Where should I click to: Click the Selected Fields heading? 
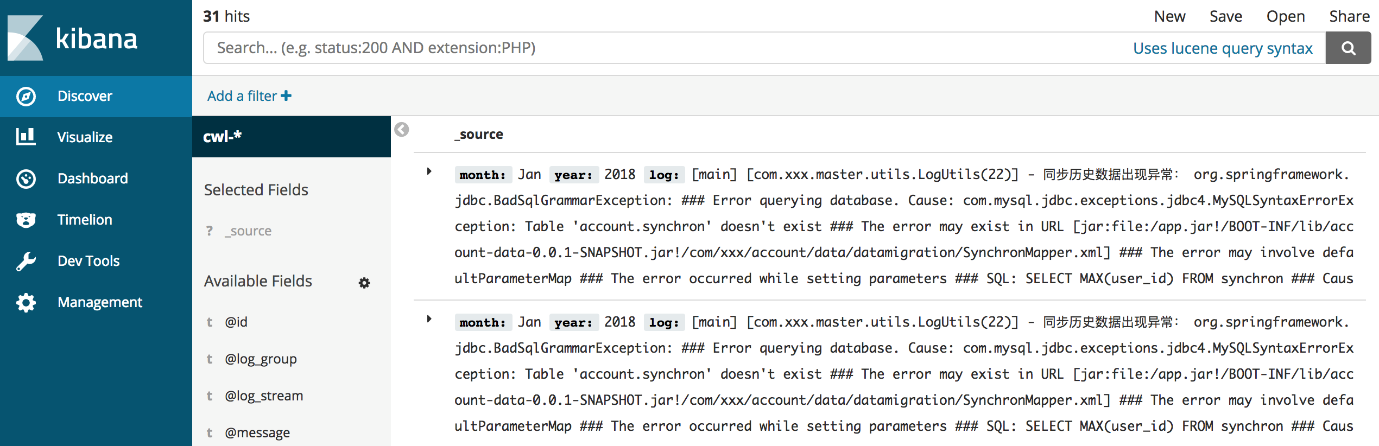point(256,190)
